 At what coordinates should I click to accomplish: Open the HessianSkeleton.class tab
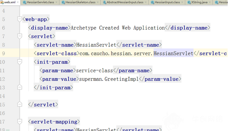pyautogui.click(x=80, y=2)
